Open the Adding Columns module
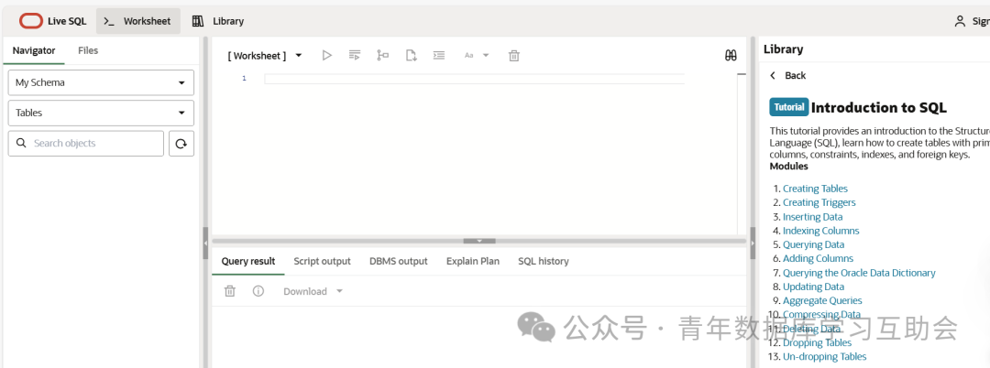Viewport: 990px width, 368px height. click(818, 258)
